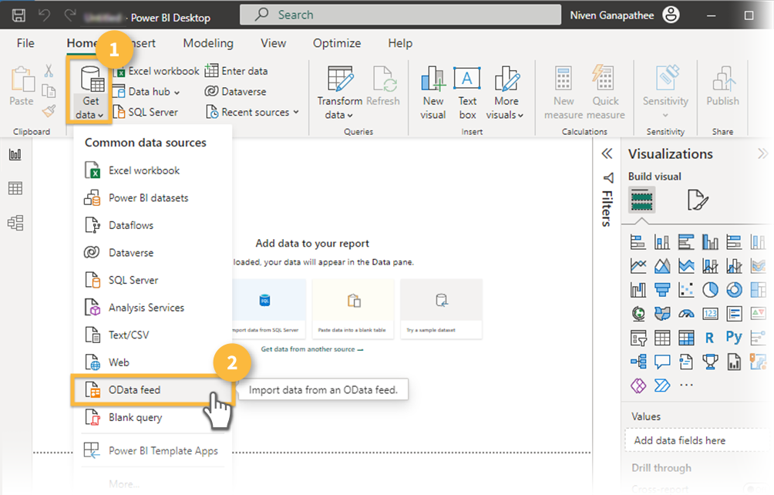Image resolution: width=774 pixels, height=495 pixels.
Task: Click the Format painter brush icon
Action: point(49,111)
